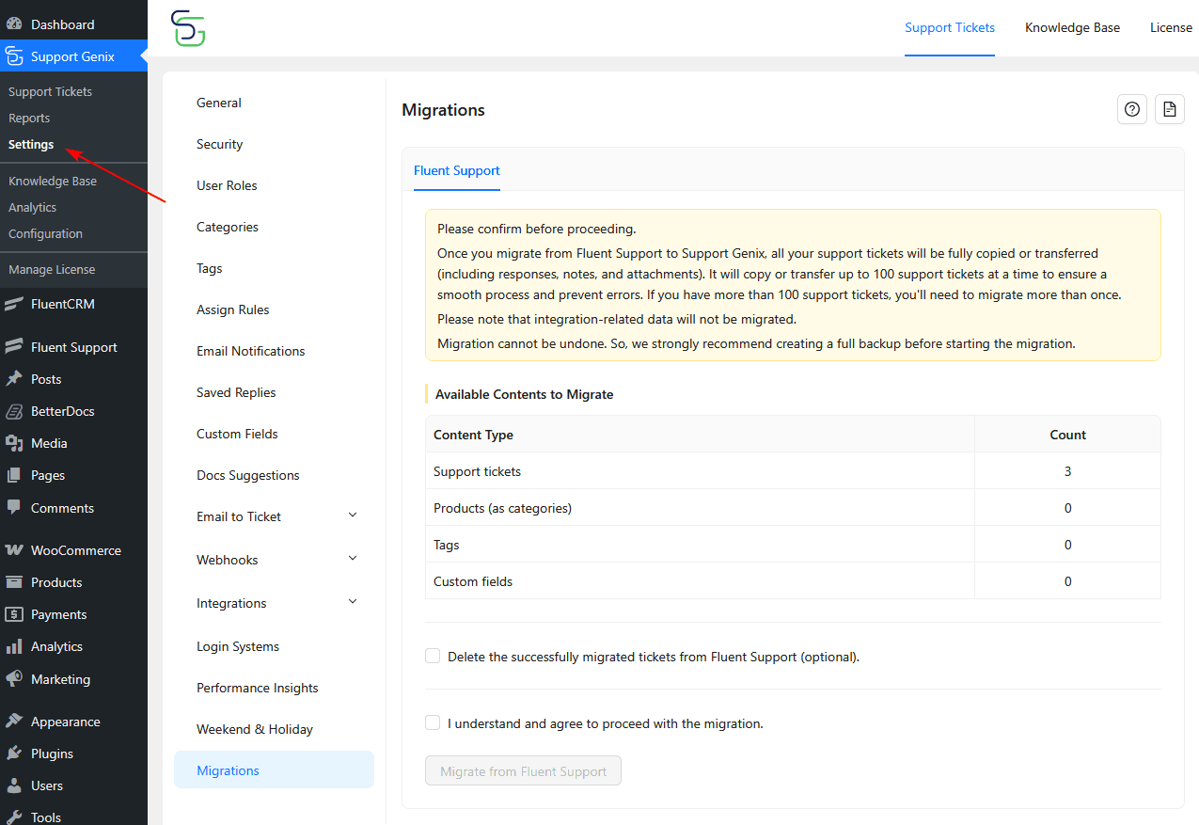
Task: Click the Media icon in sidebar
Action: tap(14, 443)
